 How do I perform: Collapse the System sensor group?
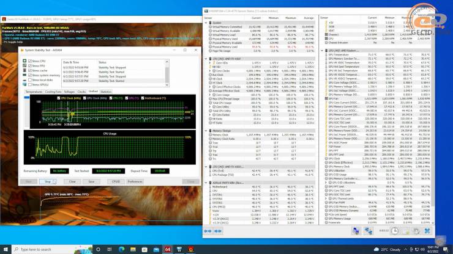(x=206, y=23)
